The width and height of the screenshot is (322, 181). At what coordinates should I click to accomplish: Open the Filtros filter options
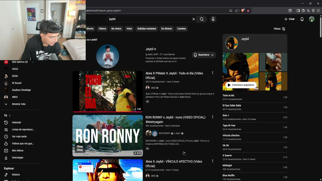279,29
